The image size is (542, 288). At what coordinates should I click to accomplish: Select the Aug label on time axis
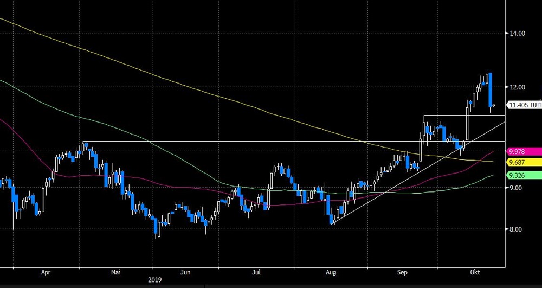(331, 273)
